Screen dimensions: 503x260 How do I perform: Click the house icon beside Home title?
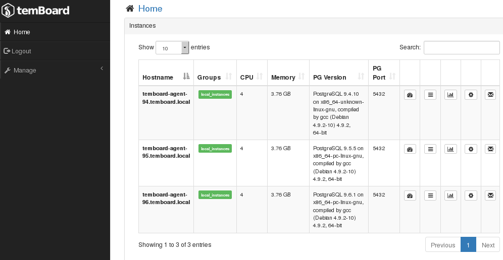130,9
